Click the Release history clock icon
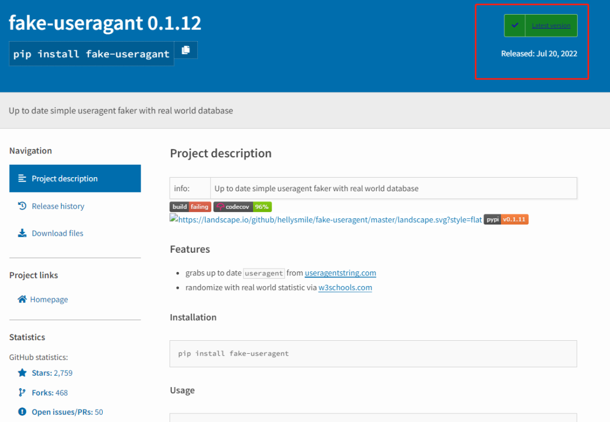This screenshot has width=610, height=422. 22,206
